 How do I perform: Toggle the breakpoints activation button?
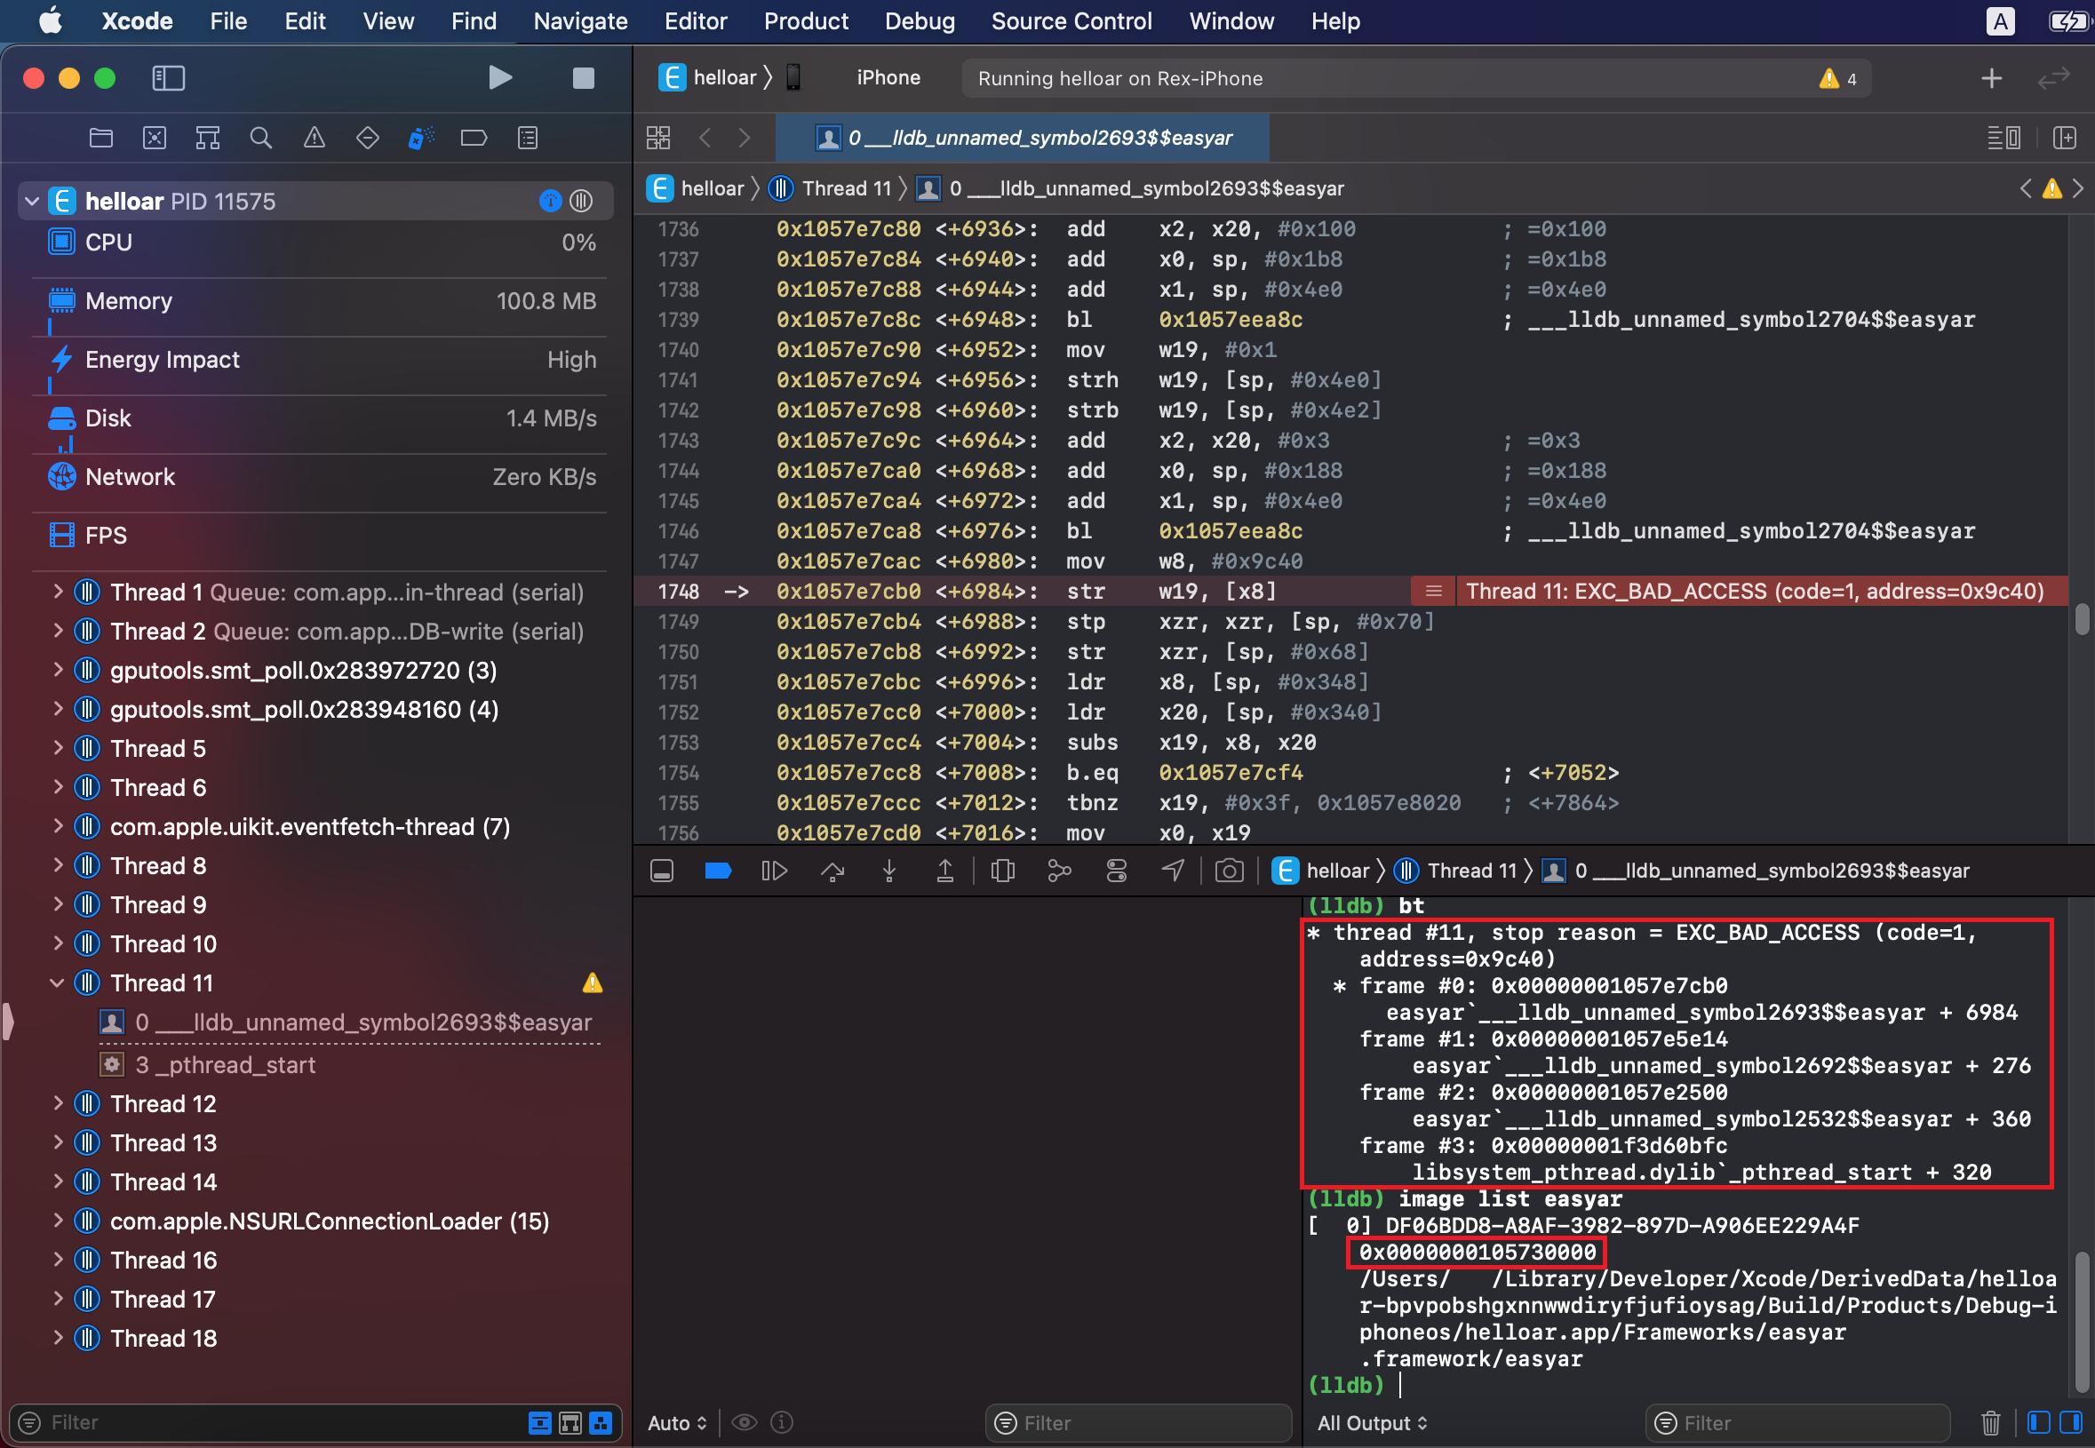[718, 871]
